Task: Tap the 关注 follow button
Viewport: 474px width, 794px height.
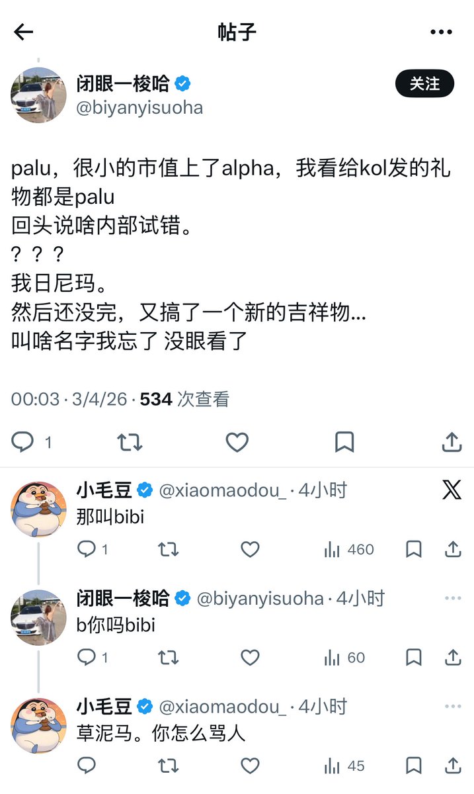Action: coord(424,84)
